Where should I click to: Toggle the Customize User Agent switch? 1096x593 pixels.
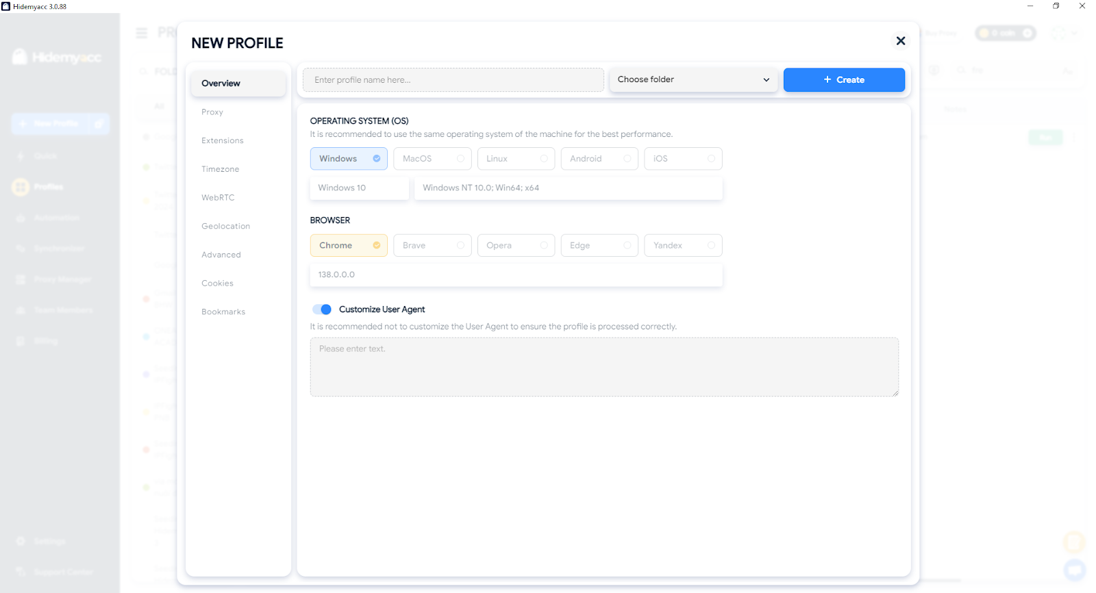[322, 310]
